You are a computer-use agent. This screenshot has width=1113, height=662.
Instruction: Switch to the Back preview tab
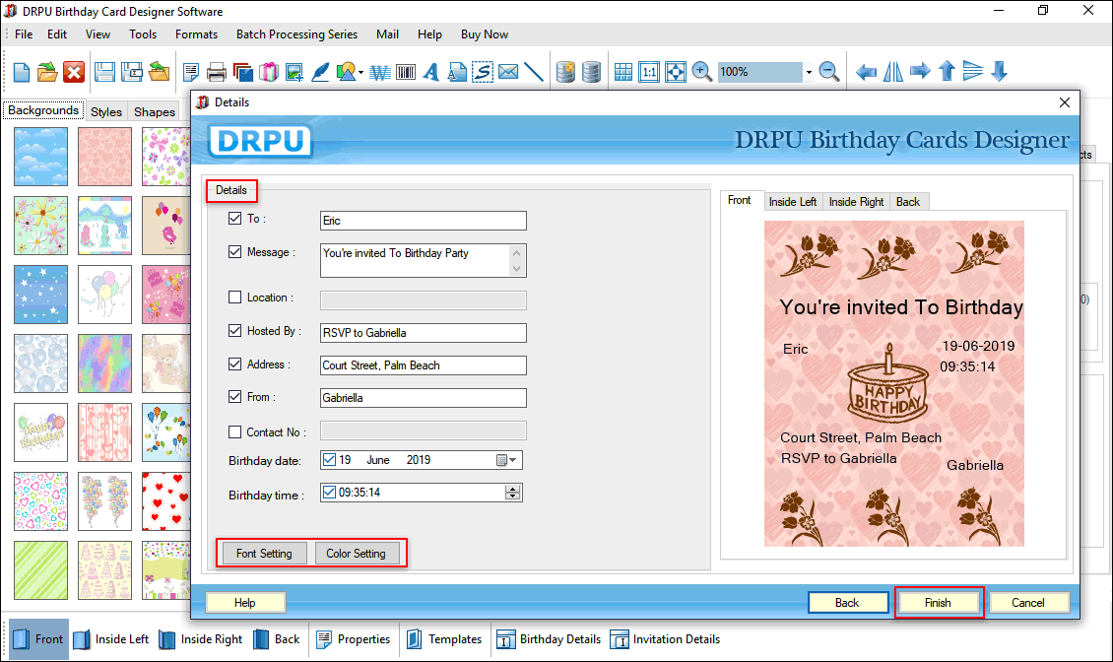pos(908,202)
